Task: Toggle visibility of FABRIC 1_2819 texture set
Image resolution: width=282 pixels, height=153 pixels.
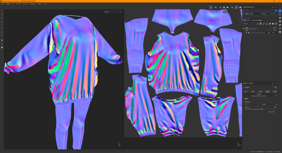Action: coord(244,14)
